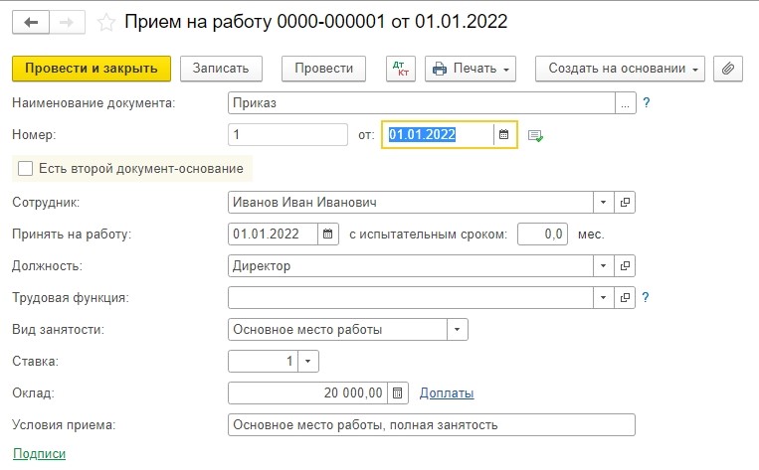Screen dimensions: 759x470
Task: Click Наименование документа field with Приказ
Action: point(422,103)
